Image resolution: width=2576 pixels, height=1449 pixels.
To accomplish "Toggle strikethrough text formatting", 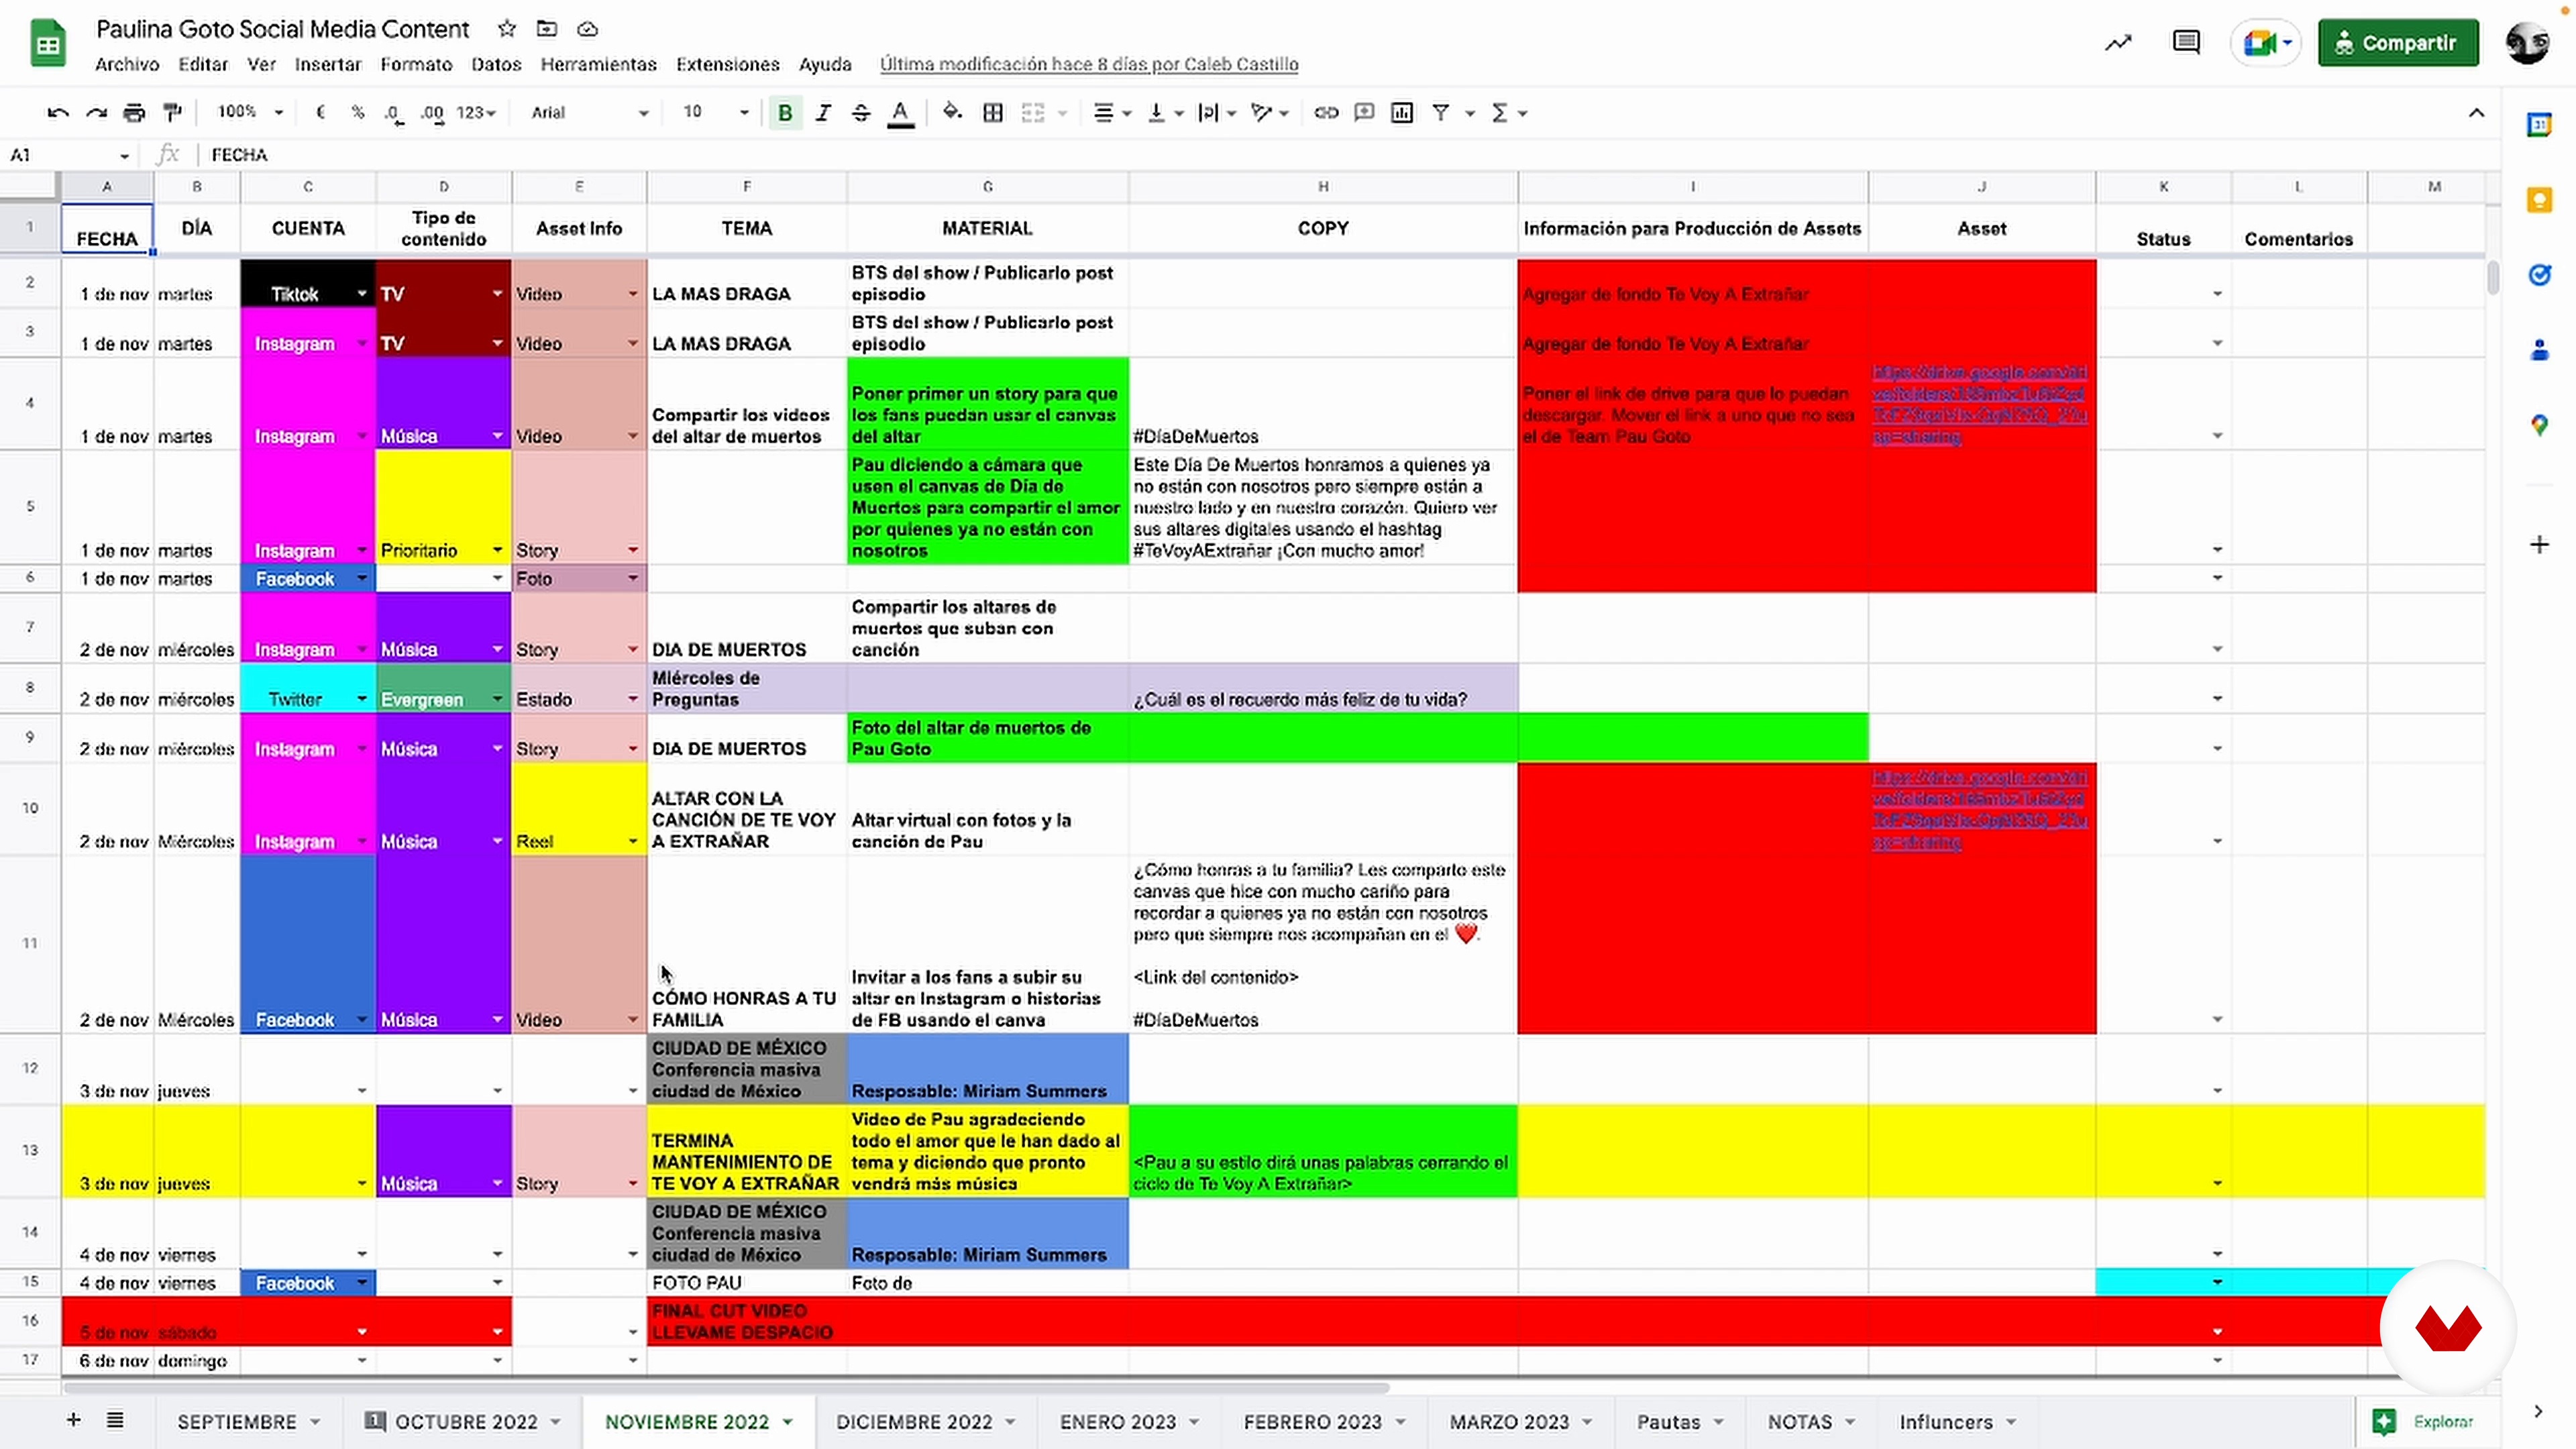I will pos(861,113).
